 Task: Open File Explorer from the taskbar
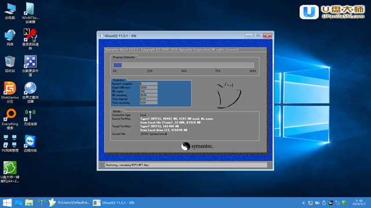click(29, 203)
